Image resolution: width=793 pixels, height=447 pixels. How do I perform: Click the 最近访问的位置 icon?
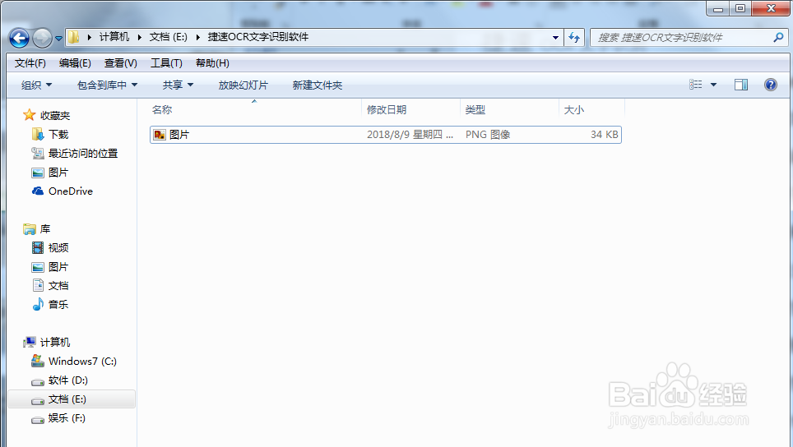click(x=37, y=153)
